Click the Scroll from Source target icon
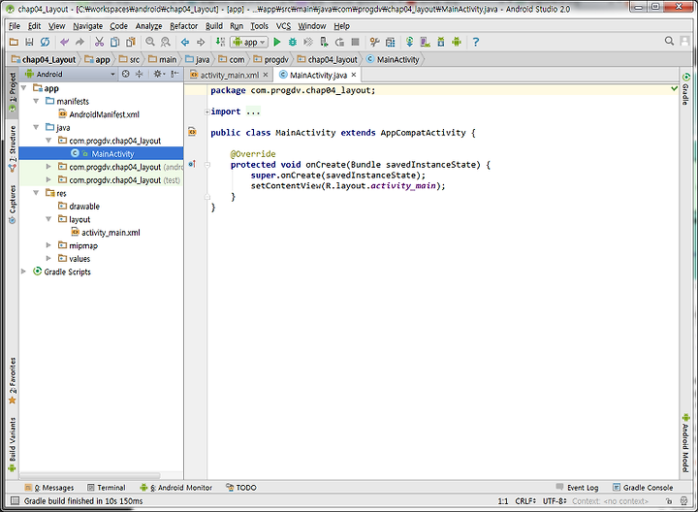698x512 pixels. 126,74
